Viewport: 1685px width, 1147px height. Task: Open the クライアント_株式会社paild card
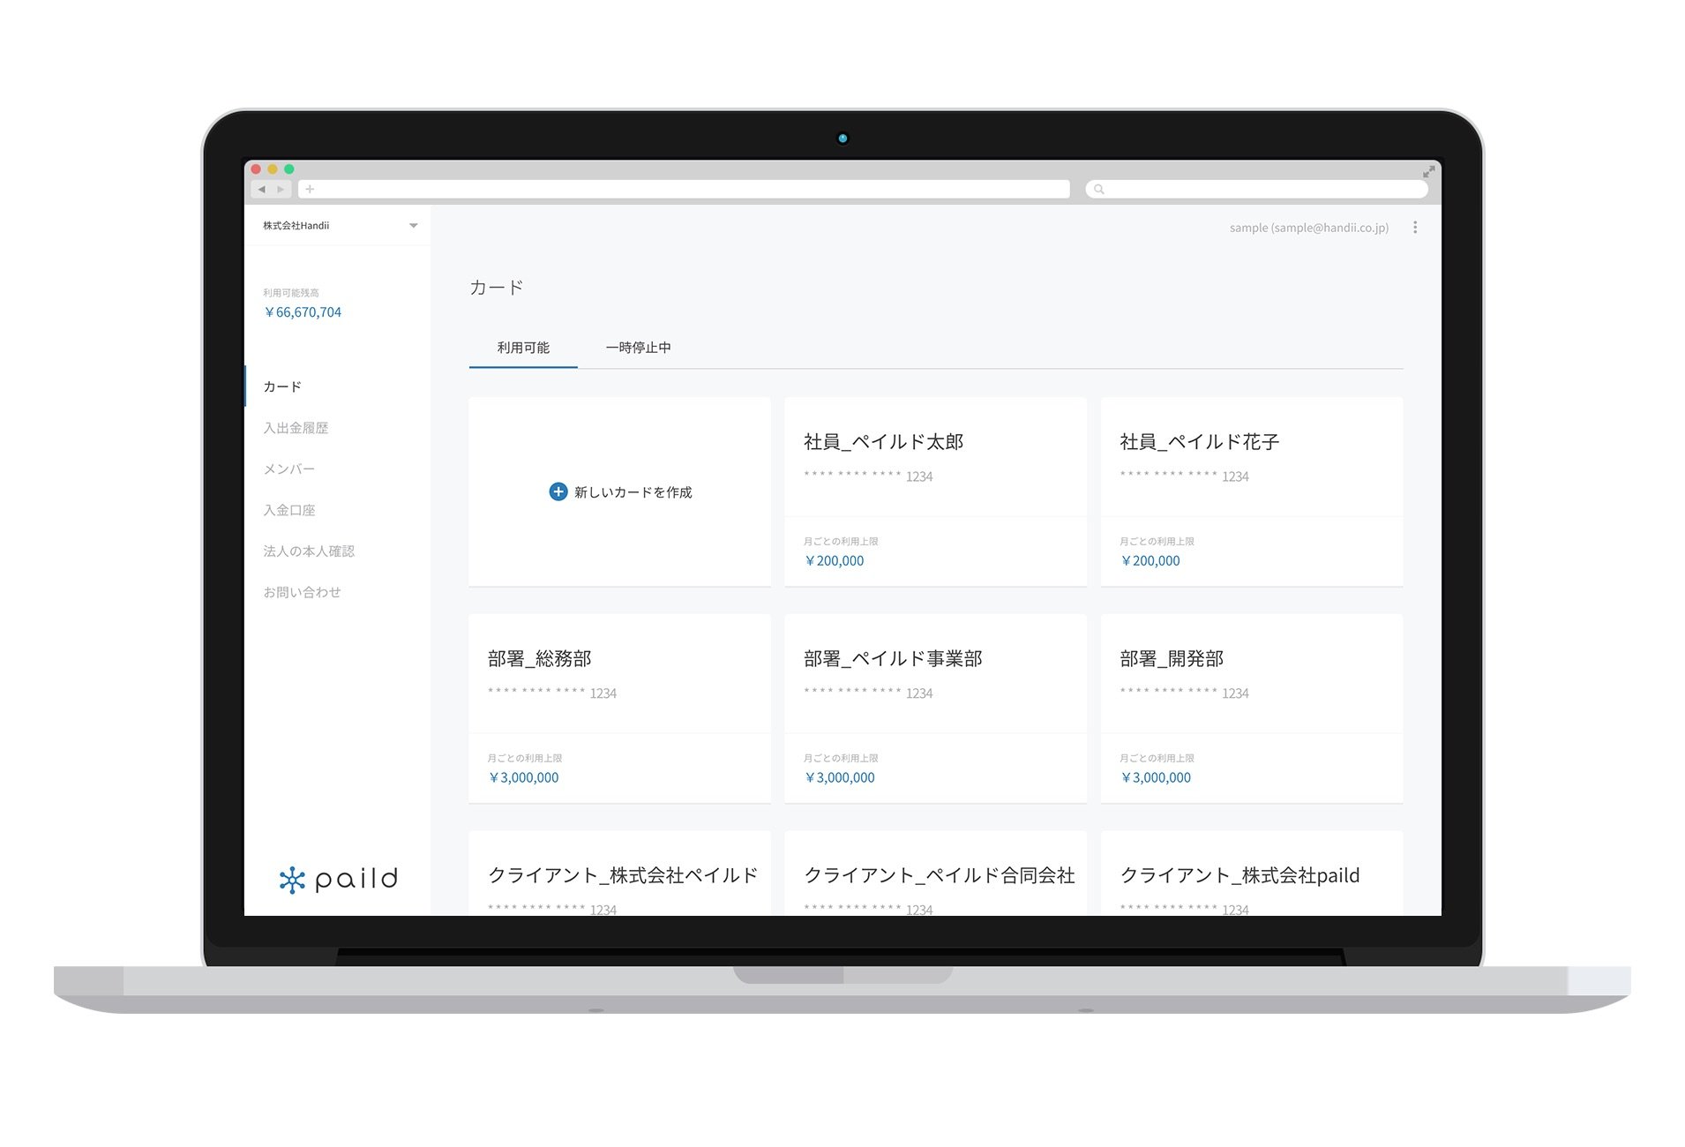tap(1252, 873)
